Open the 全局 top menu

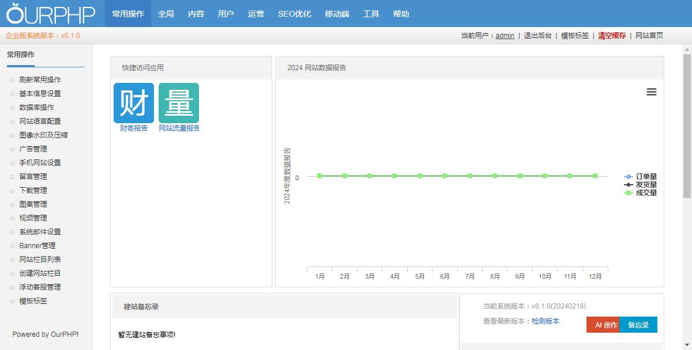(x=166, y=14)
